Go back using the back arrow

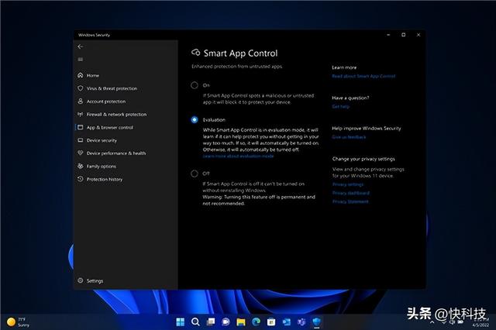click(x=81, y=46)
